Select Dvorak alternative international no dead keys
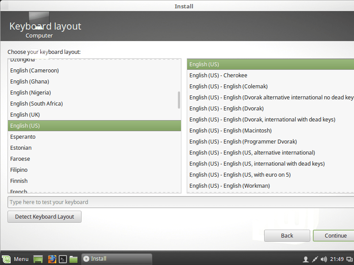354x265 pixels. (270, 98)
